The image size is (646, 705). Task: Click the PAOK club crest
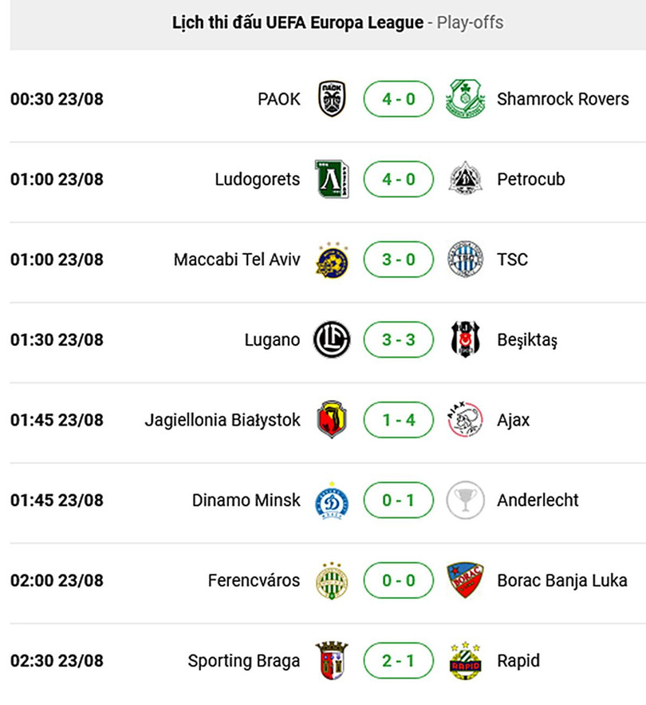tap(332, 99)
